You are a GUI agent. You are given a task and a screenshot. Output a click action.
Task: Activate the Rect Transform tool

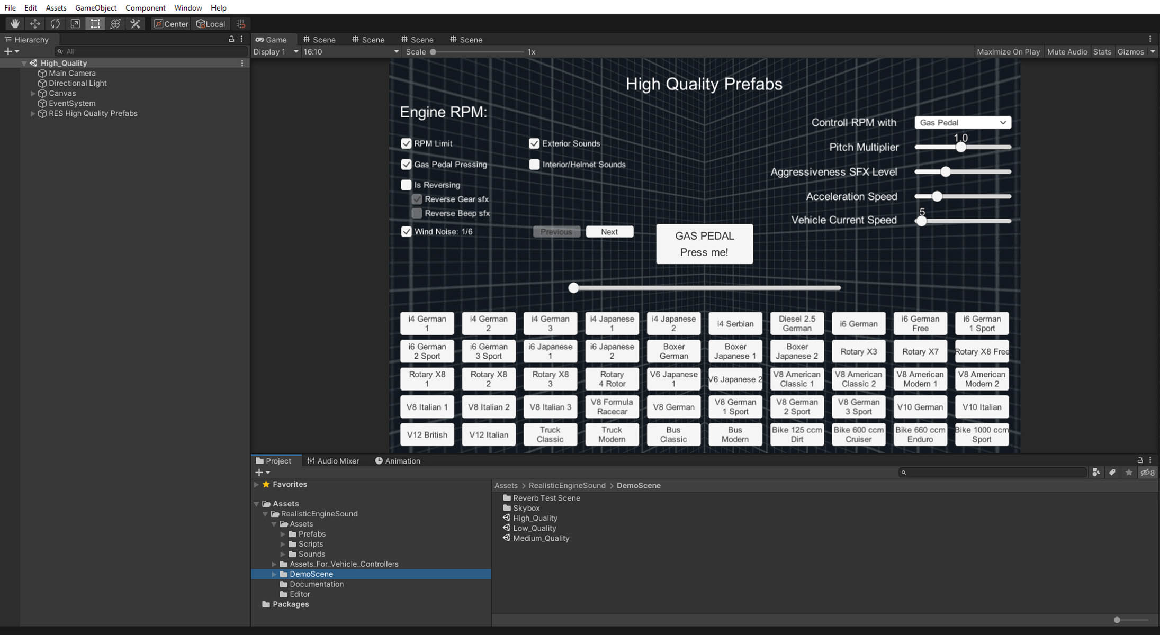click(95, 24)
